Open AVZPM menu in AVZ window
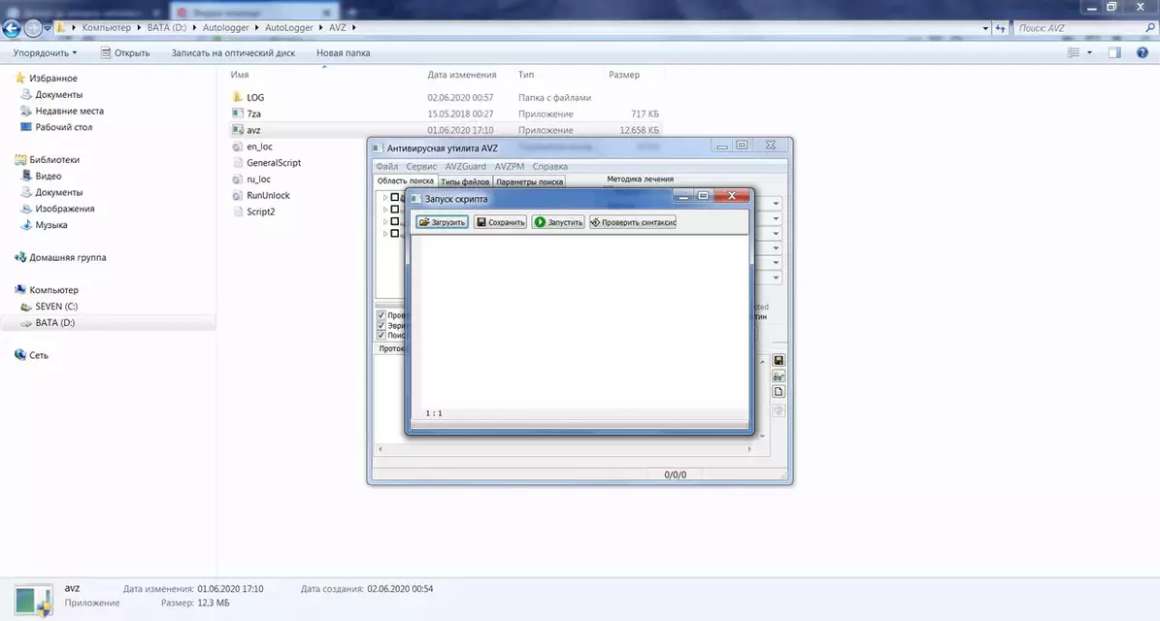The height and width of the screenshot is (621, 1160). (x=509, y=166)
